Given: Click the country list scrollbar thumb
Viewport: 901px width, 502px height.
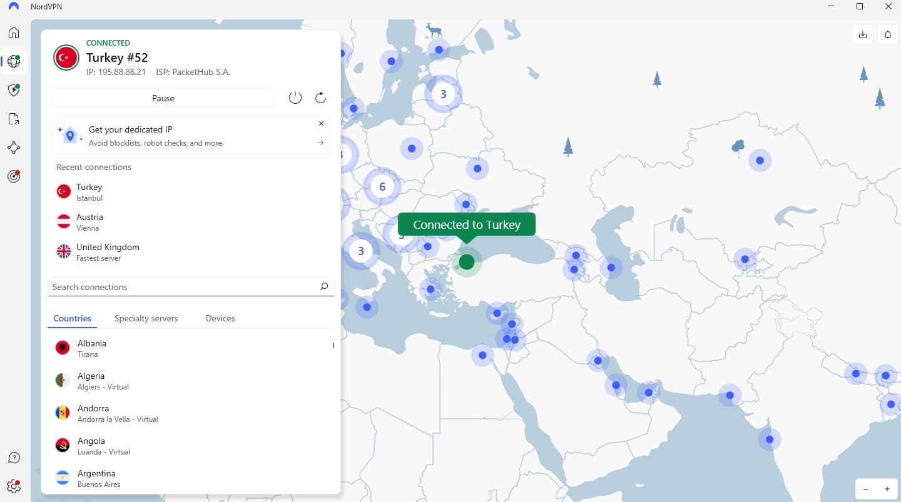Looking at the screenshot, I should tap(333, 345).
